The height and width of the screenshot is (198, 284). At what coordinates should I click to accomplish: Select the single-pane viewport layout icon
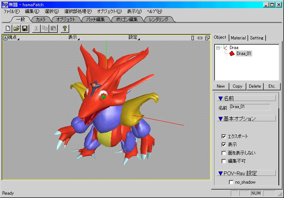tap(193, 38)
